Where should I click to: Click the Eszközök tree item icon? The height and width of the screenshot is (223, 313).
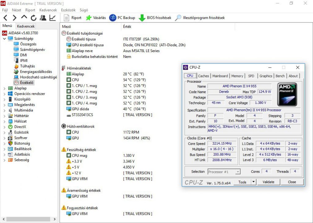coord(11,132)
